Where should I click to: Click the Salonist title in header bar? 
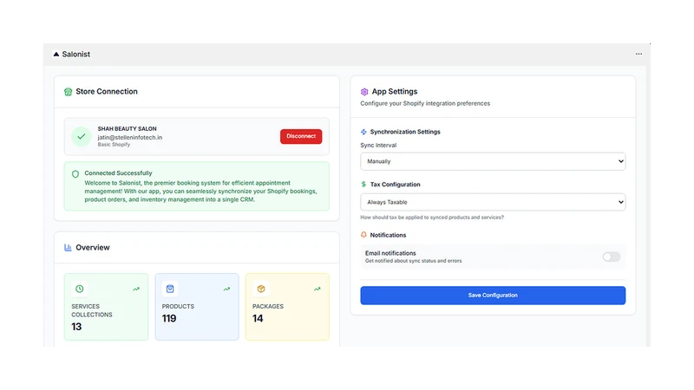[76, 54]
